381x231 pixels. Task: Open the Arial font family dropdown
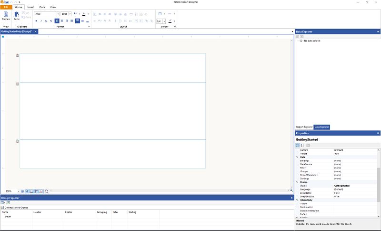(x=58, y=14)
